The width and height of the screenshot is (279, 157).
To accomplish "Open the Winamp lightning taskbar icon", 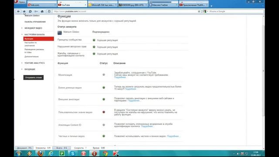I will tap(29, 154).
